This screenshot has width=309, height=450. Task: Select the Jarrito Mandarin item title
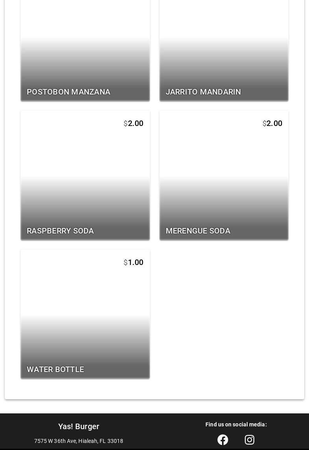point(203,92)
